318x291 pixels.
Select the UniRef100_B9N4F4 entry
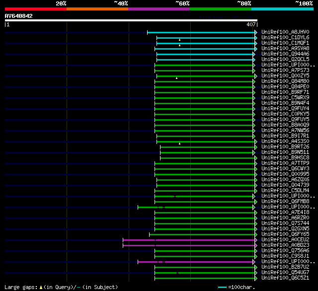click(285, 103)
